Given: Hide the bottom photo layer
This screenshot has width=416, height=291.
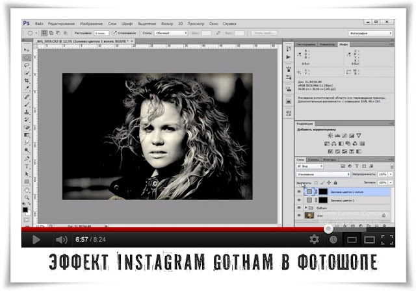Looking at the screenshot, I should [299, 216].
